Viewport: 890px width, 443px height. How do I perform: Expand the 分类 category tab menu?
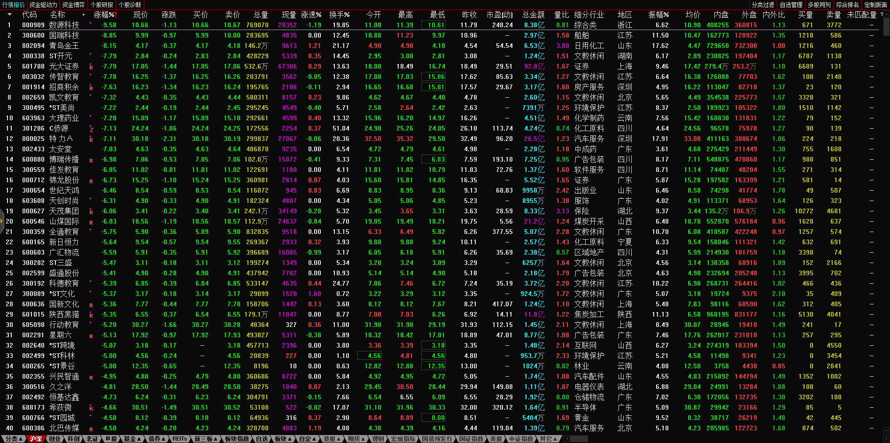coord(14,439)
